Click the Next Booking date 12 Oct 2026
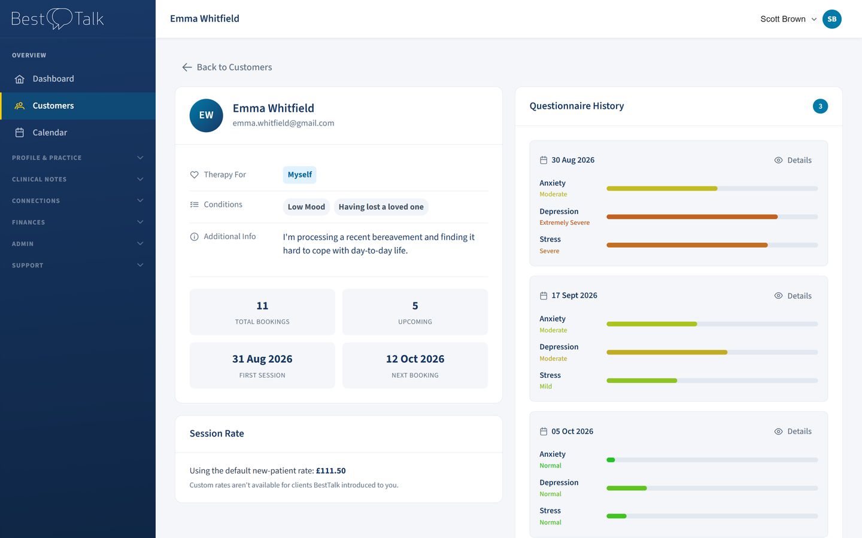 pos(415,359)
